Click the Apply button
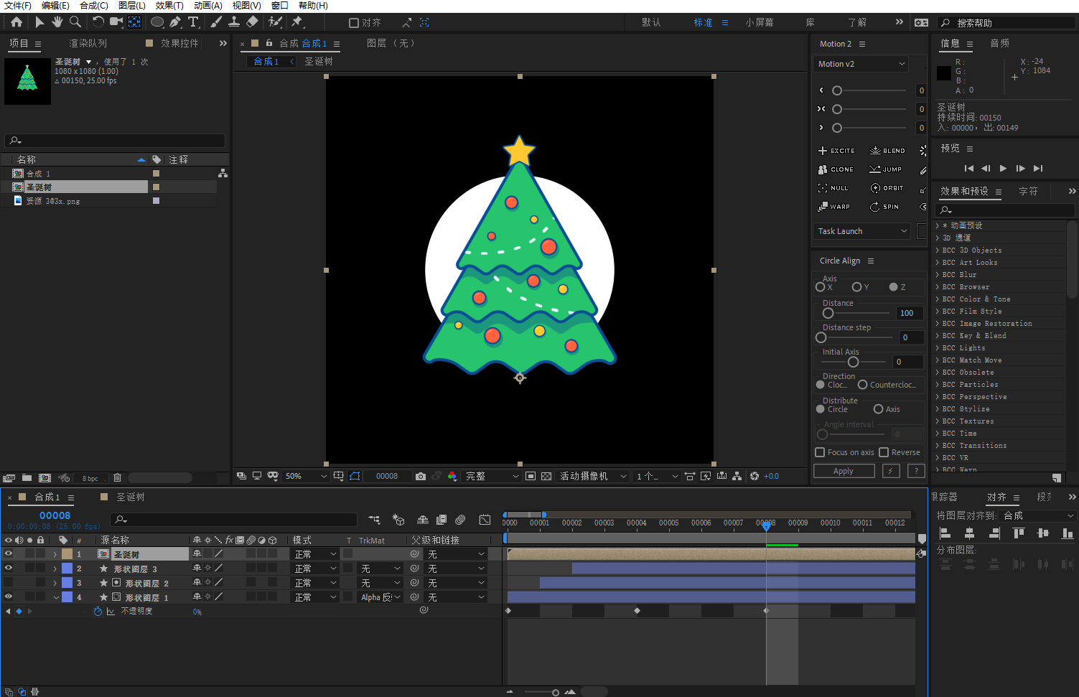This screenshot has height=697, width=1079. coord(844,471)
